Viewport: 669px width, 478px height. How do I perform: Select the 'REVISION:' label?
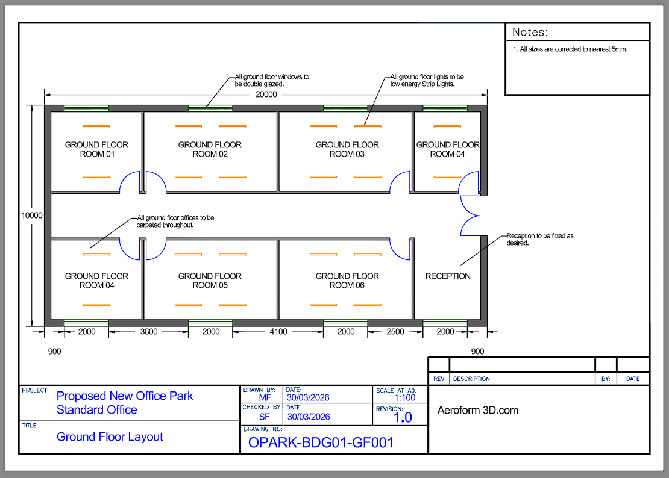(389, 409)
